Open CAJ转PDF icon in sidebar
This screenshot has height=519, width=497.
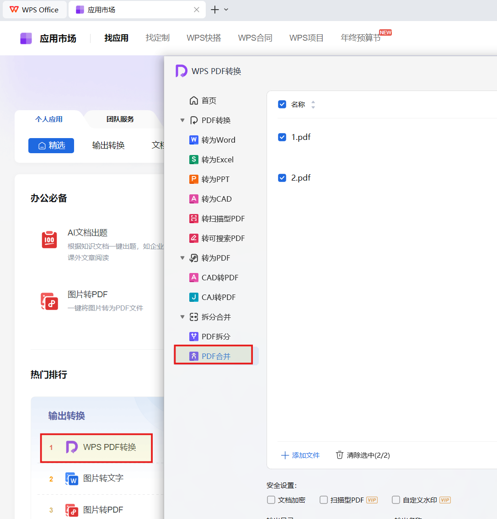tap(194, 297)
